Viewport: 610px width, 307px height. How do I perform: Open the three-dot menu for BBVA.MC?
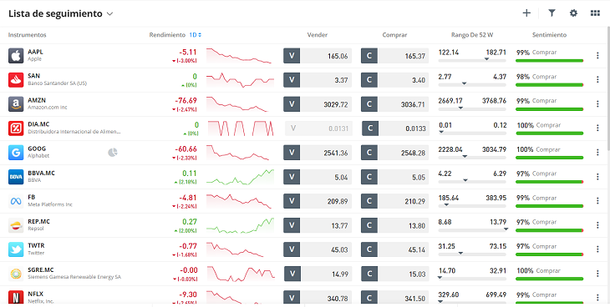tap(597, 177)
